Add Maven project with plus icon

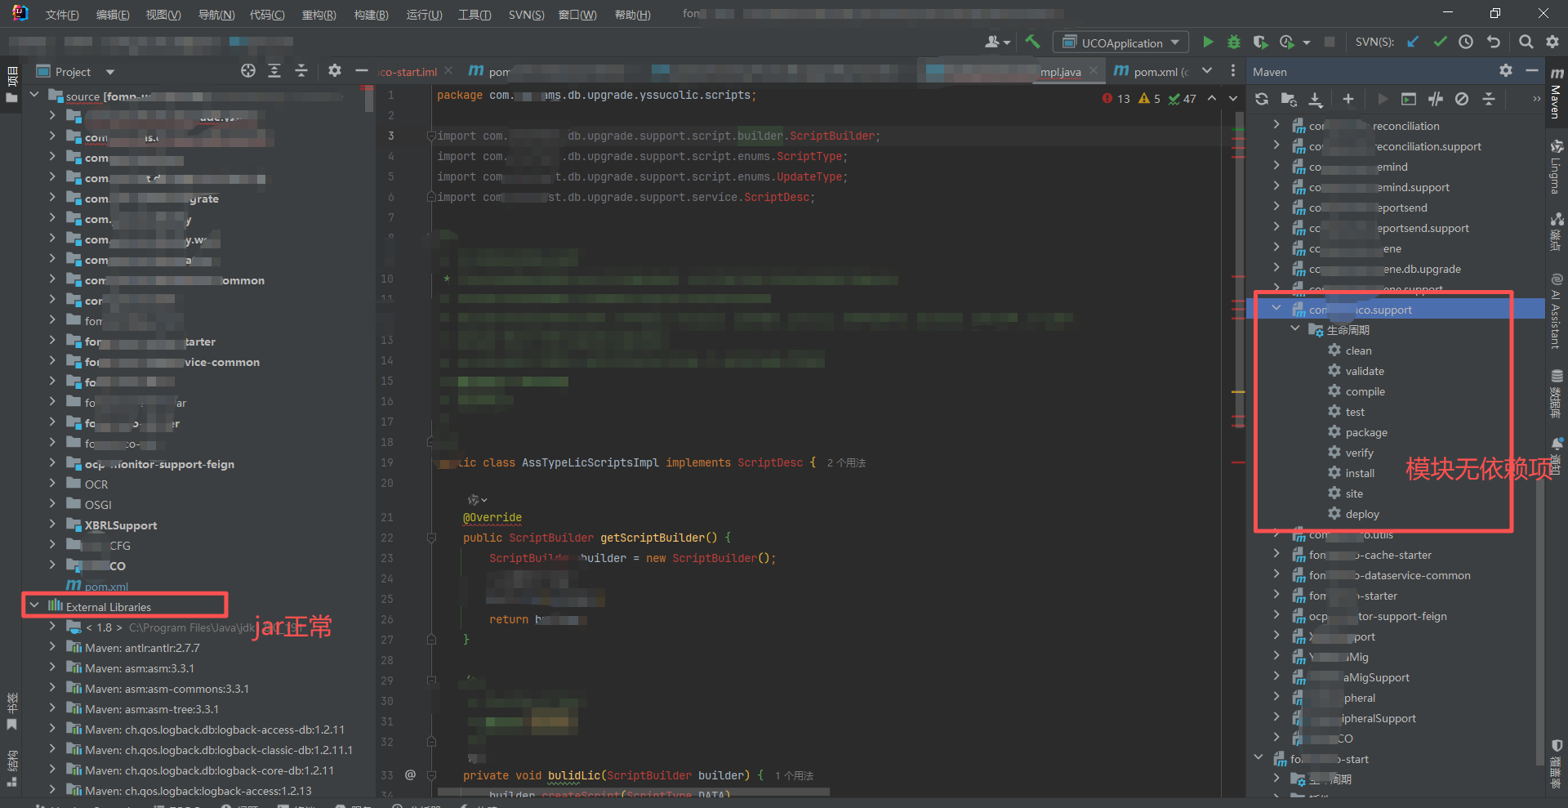[1348, 99]
